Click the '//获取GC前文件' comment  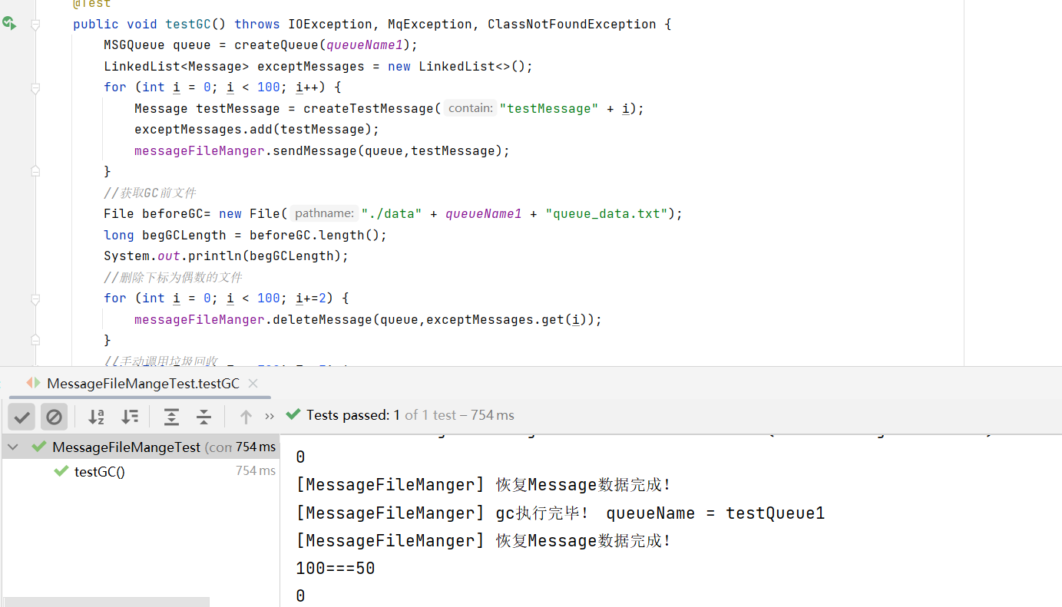click(151, 193)
